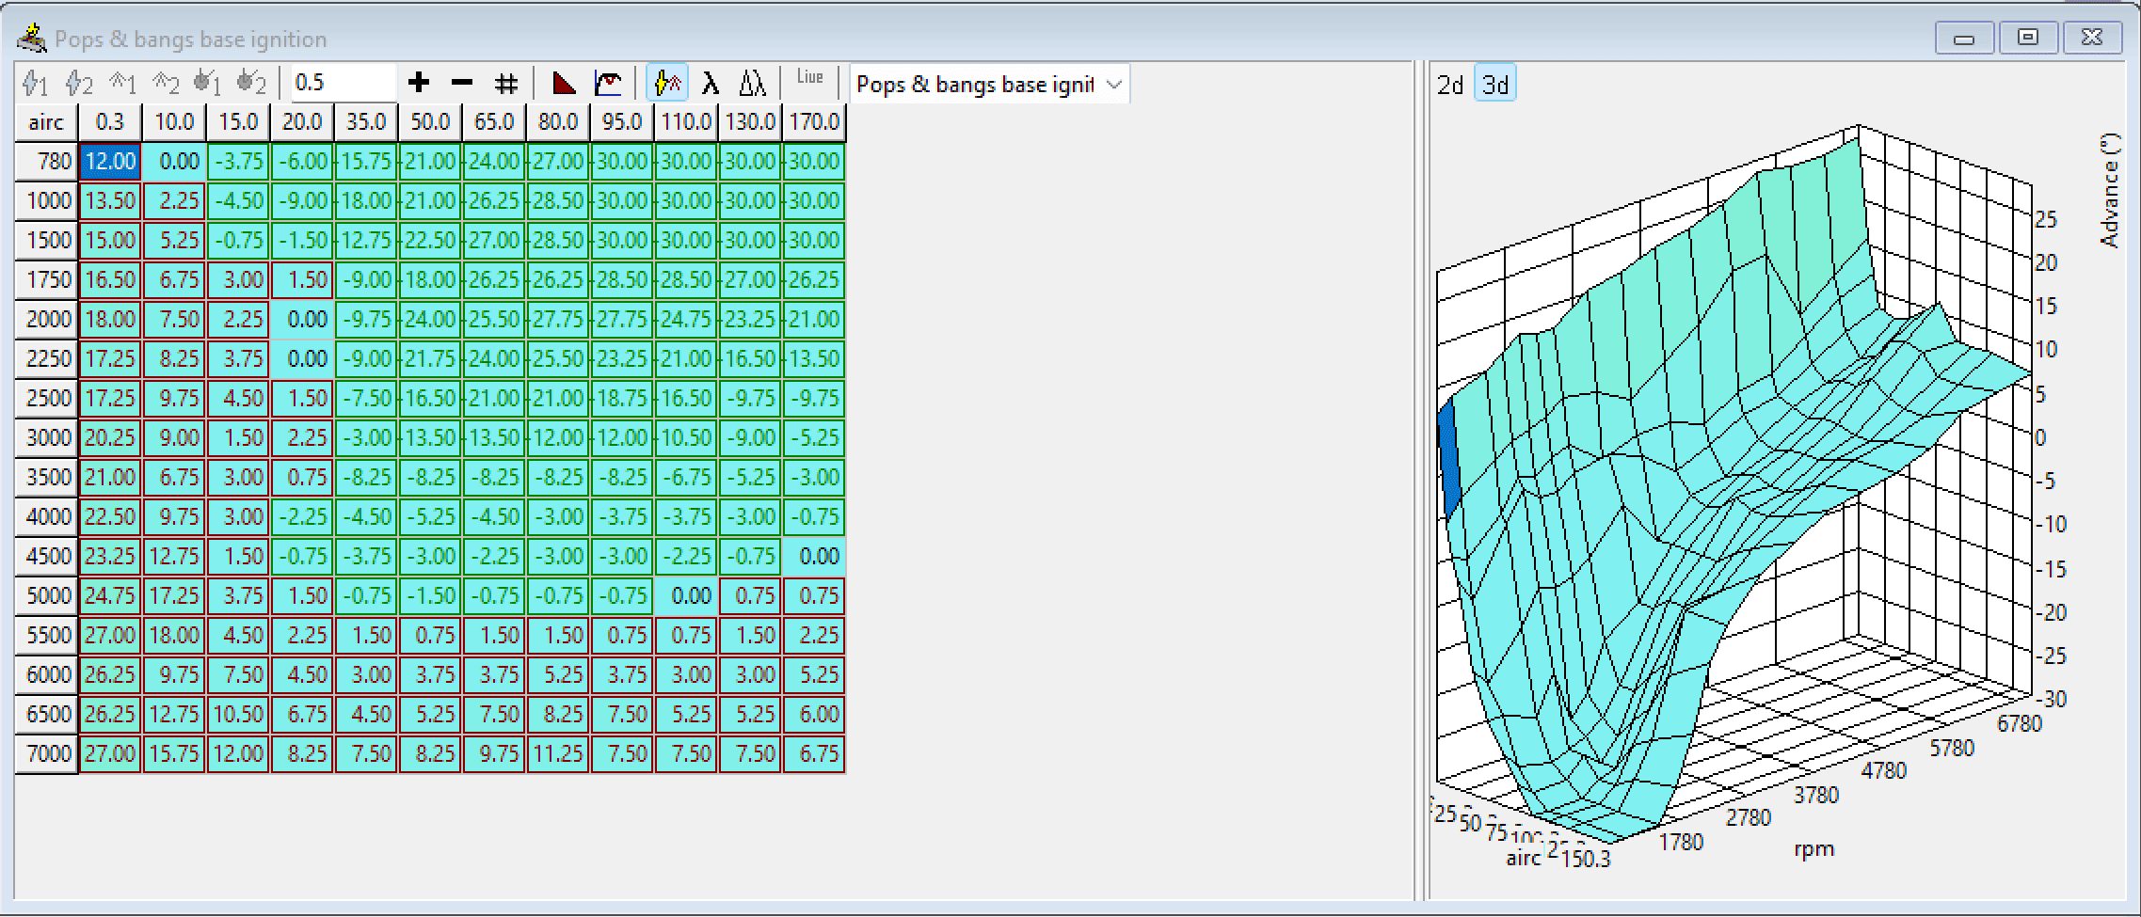Toggle the highlighted trace overlay icon
The height and width of the screenshot is (917, 2141).
pyautogui.click(x=667, y=83)
